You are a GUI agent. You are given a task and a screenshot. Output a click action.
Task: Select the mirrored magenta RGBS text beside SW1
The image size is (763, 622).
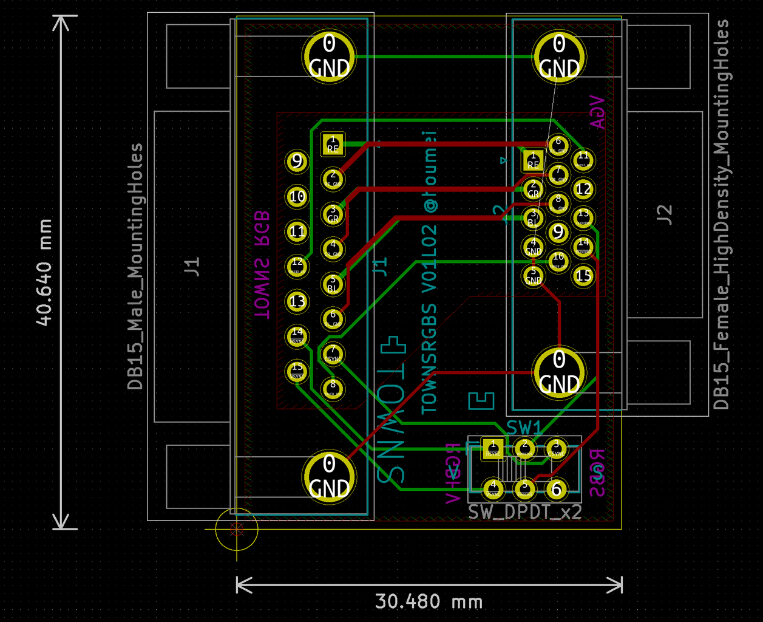[x=597, y=473]
